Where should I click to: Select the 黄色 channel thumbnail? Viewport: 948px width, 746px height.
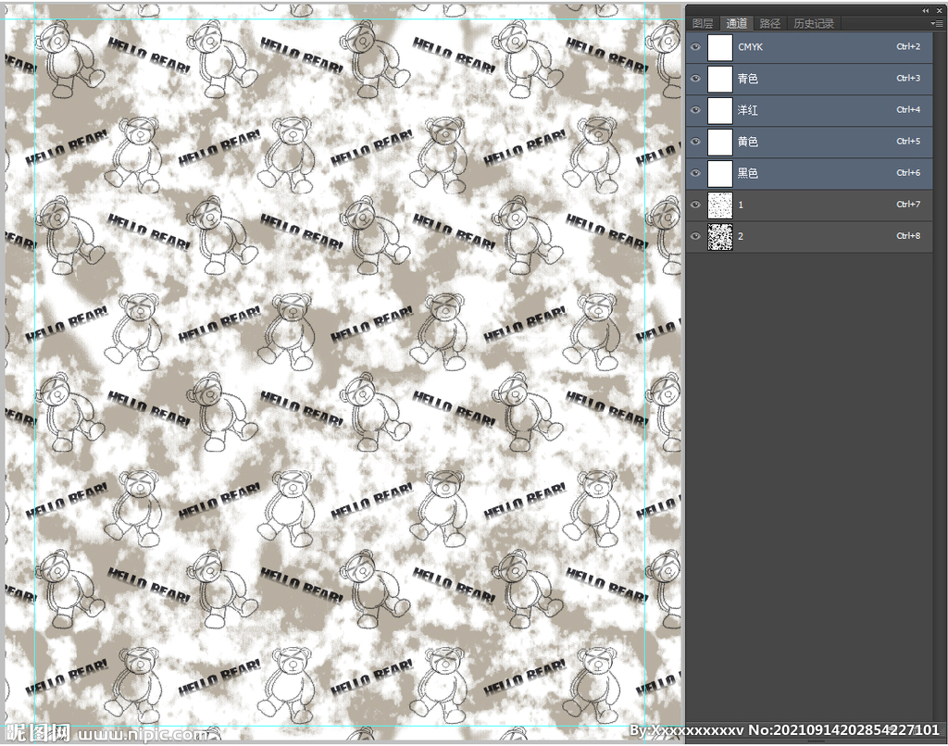pos(720,142)
